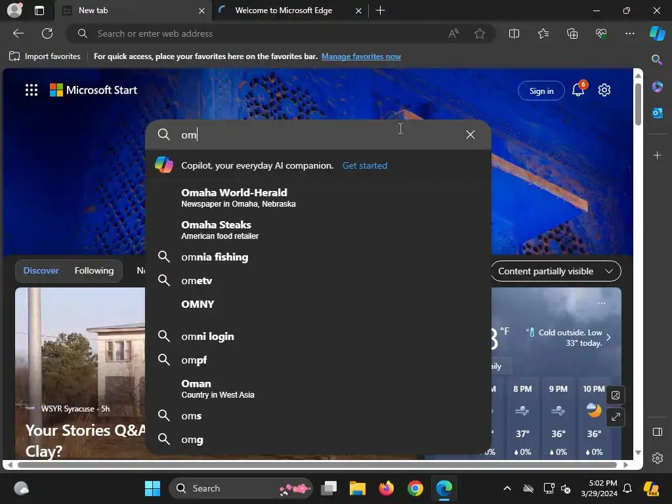Open split screen view icon

pos(514,33)
